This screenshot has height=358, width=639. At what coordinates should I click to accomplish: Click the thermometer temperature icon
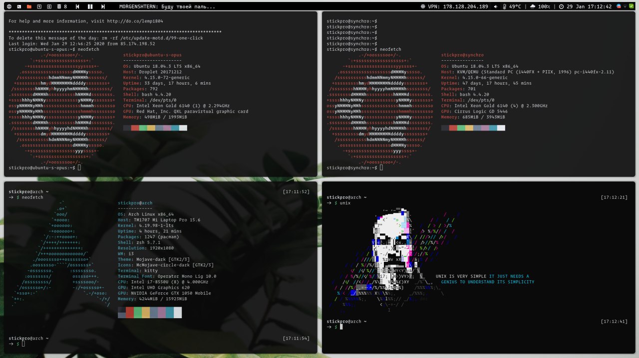click(x=505, y=6)
